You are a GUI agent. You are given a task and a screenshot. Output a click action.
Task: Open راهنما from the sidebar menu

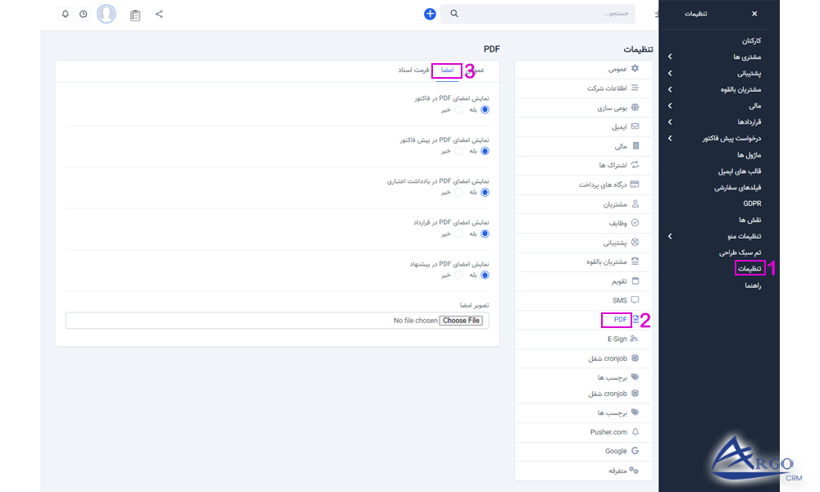coord(751,285)
